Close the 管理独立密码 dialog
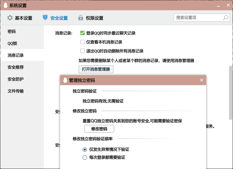 tap(201, 80)
